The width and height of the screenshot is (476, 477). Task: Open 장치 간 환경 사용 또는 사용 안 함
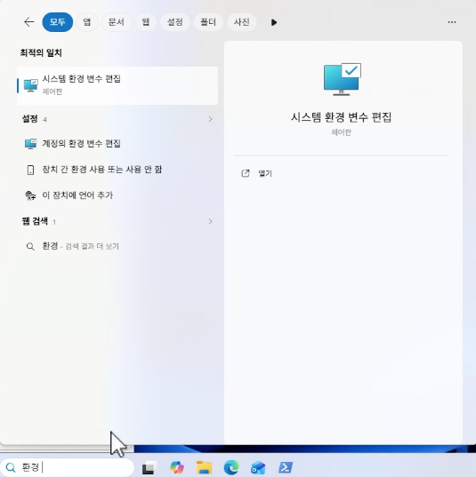click(117, 170)
